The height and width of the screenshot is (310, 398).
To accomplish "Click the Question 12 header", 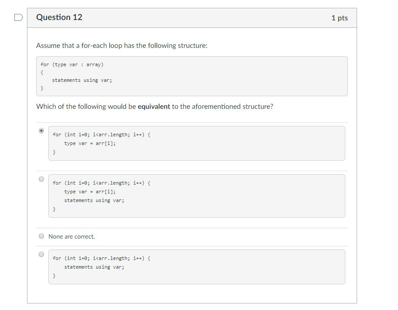I will (x=59, y=17).
